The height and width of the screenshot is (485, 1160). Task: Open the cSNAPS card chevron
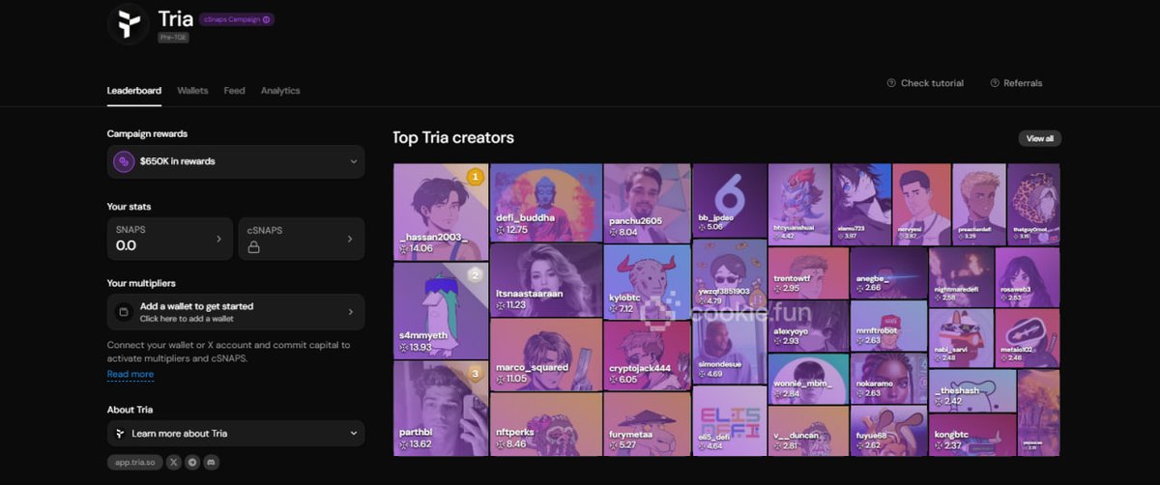352,239
